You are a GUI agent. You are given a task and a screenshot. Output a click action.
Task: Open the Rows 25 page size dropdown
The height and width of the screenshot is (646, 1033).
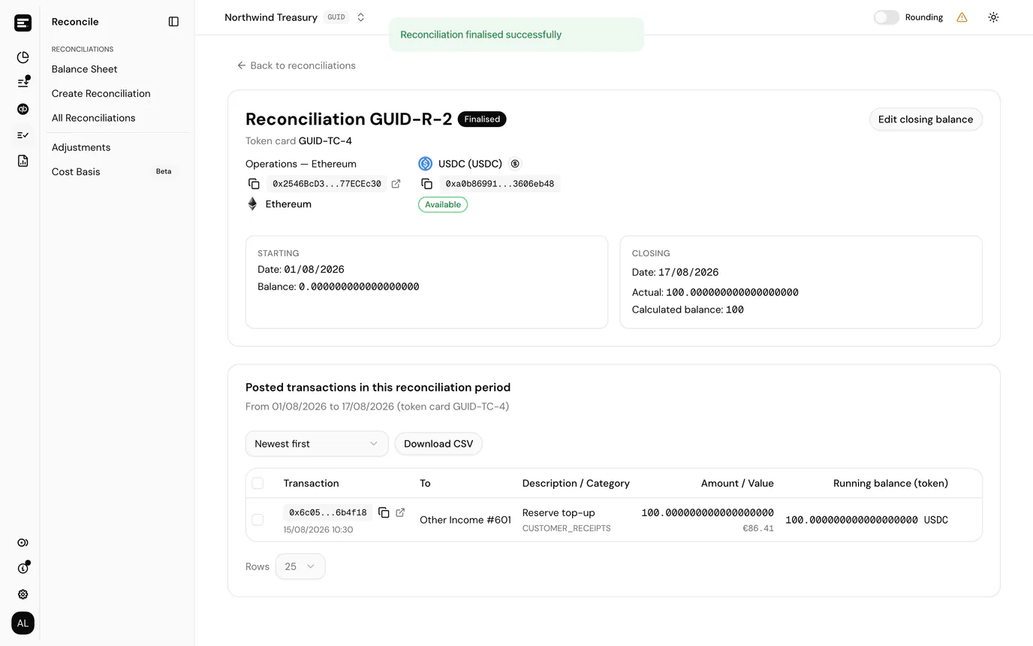click(300, 566)
